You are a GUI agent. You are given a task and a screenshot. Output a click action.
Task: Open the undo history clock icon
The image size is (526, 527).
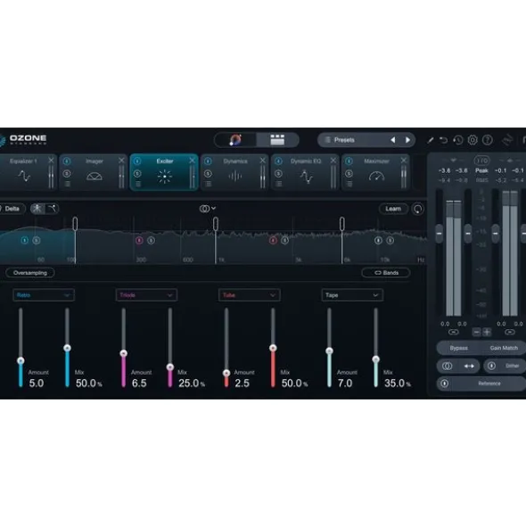coord(458,140)
